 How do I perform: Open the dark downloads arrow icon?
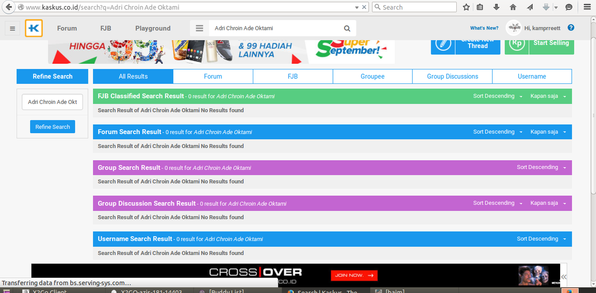496,7
